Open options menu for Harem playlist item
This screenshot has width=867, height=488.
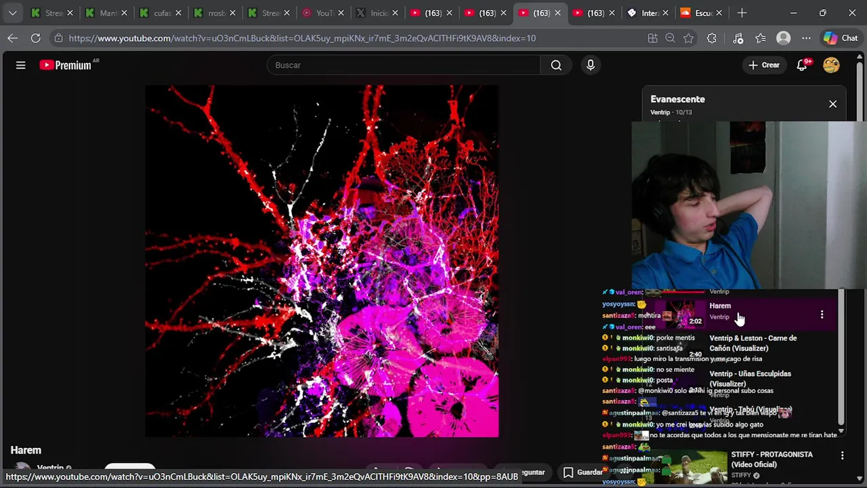click(822, 314)
